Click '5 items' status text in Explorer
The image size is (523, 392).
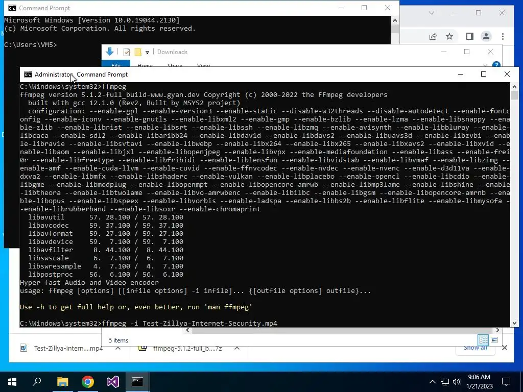(x=118, y=340)
